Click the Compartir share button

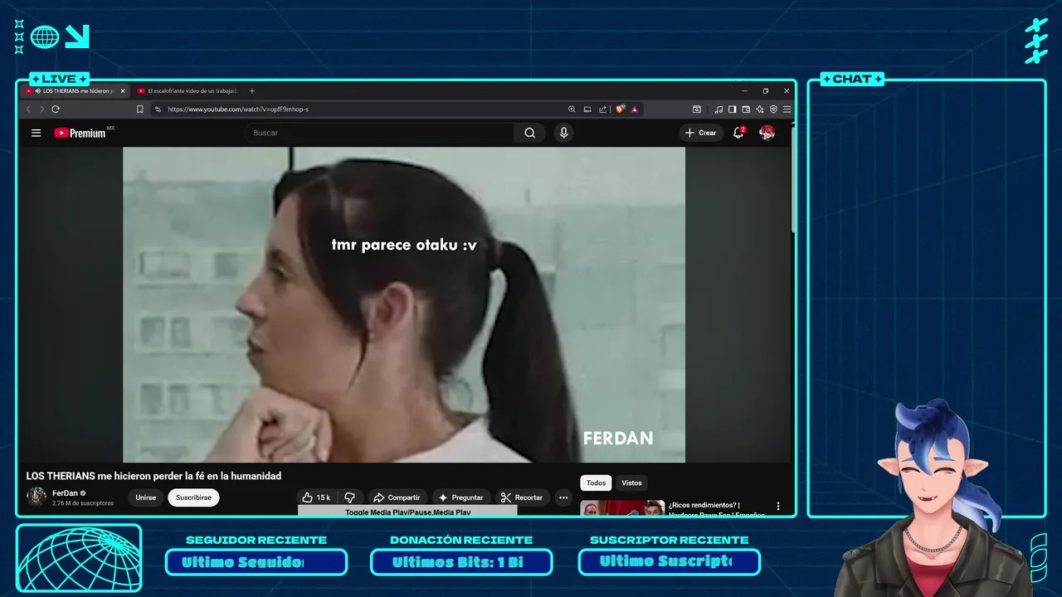pyautogui.click(x=397, y=498)
